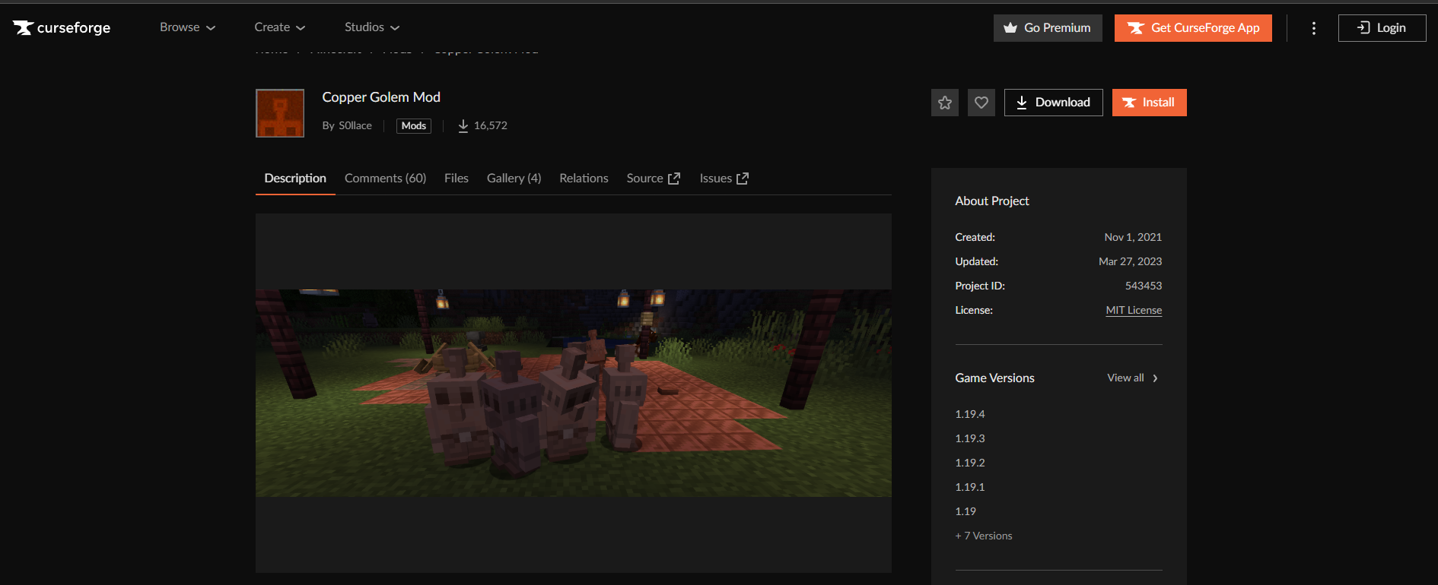Select game version 1.19.1

[970, 487]
